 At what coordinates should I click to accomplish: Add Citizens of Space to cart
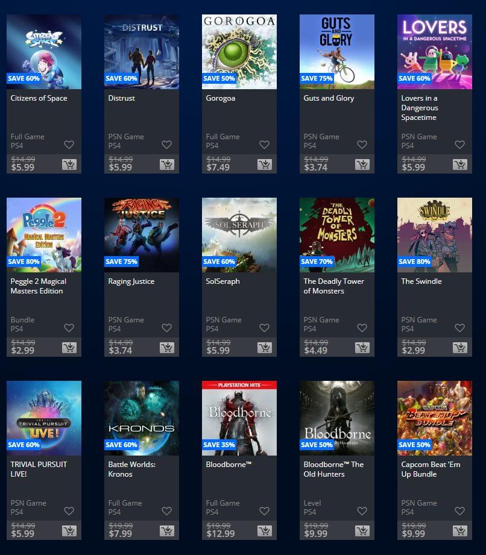pos(69,165)
